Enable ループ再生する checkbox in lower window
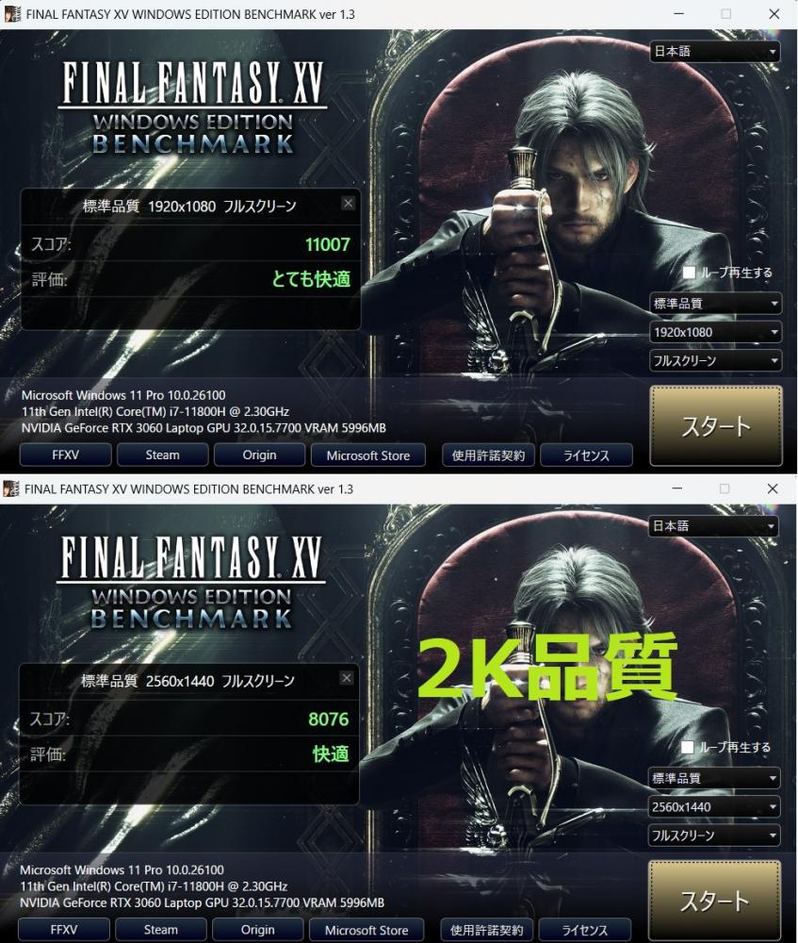This screenshot has width=798, height=943. coord(688,747)
